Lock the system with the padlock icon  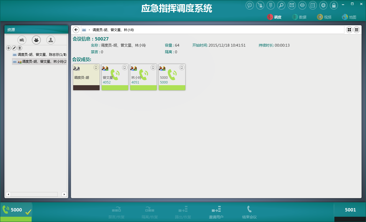(x=334, y=5)
